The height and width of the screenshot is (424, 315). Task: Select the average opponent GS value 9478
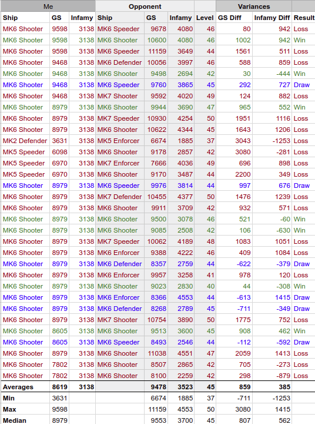[x=156, y=387]
